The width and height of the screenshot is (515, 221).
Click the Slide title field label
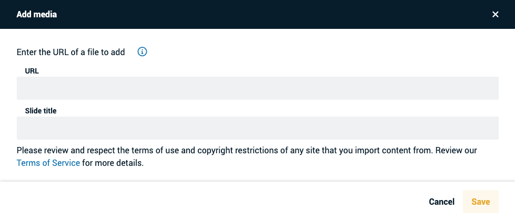[41, 111]
